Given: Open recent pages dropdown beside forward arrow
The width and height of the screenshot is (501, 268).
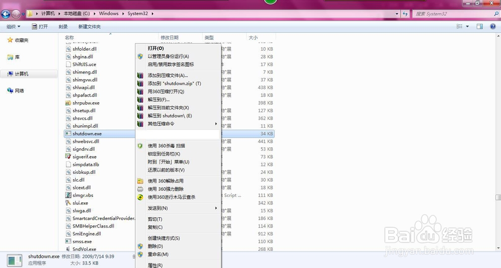Looking at the screenshot, I should click(23, 14).
